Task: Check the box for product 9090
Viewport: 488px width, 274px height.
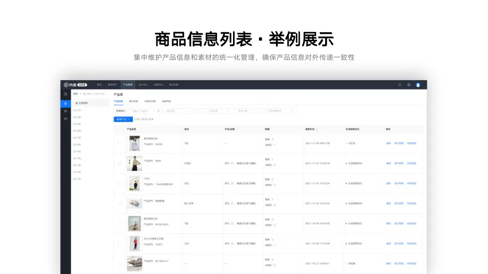Action: coord(120,163)
